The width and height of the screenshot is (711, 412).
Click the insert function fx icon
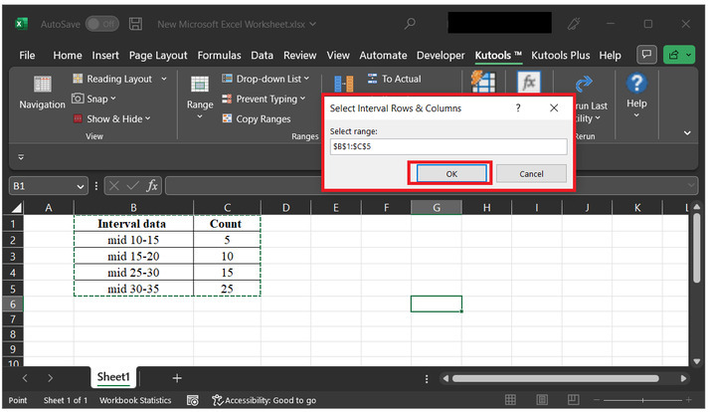[x=152, y=185]
